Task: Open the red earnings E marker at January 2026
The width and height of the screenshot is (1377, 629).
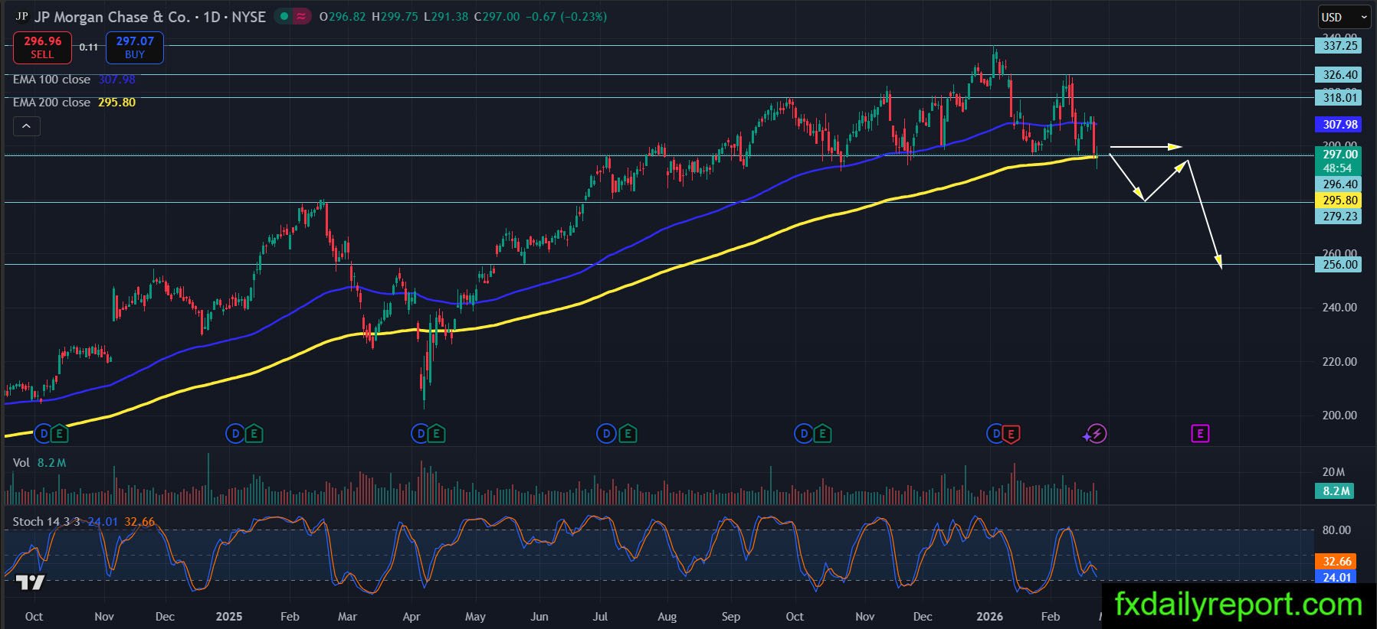Action: [1011, 434]
